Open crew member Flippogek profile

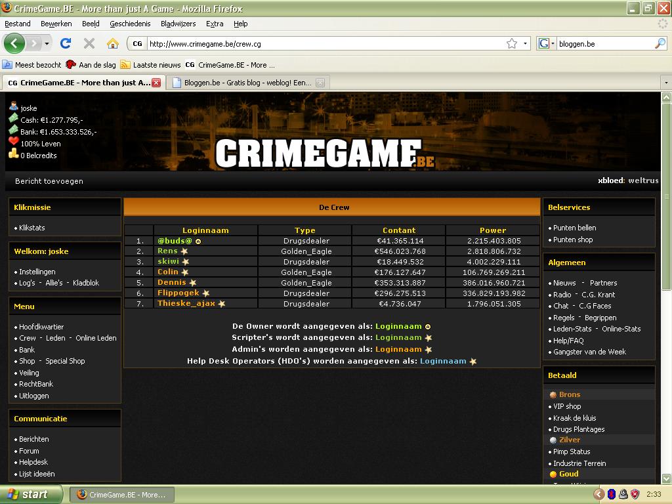pos(178,293)
